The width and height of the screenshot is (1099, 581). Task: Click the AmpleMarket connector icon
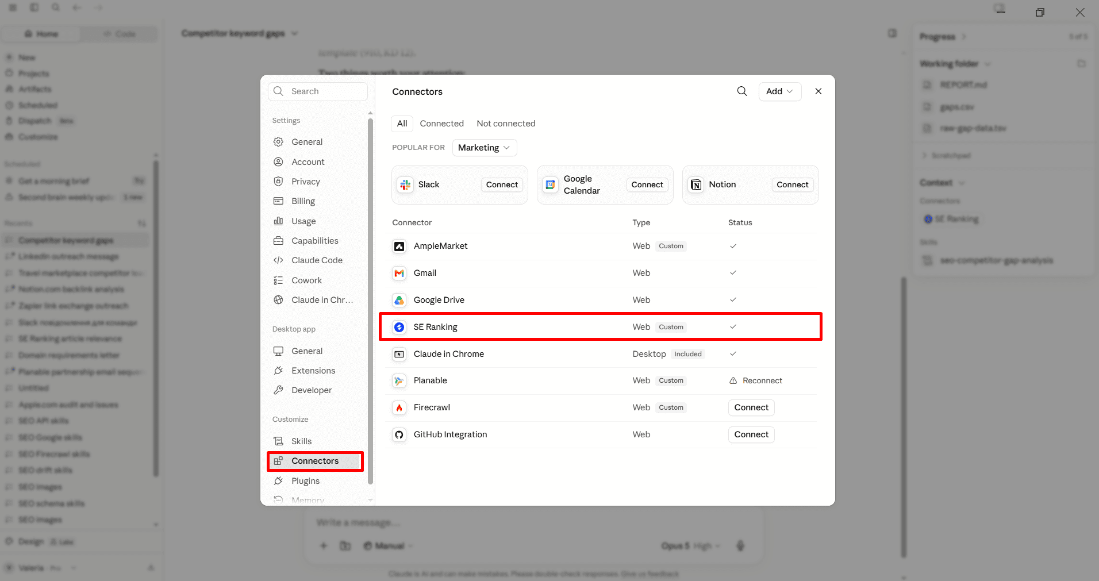[399, 246]
